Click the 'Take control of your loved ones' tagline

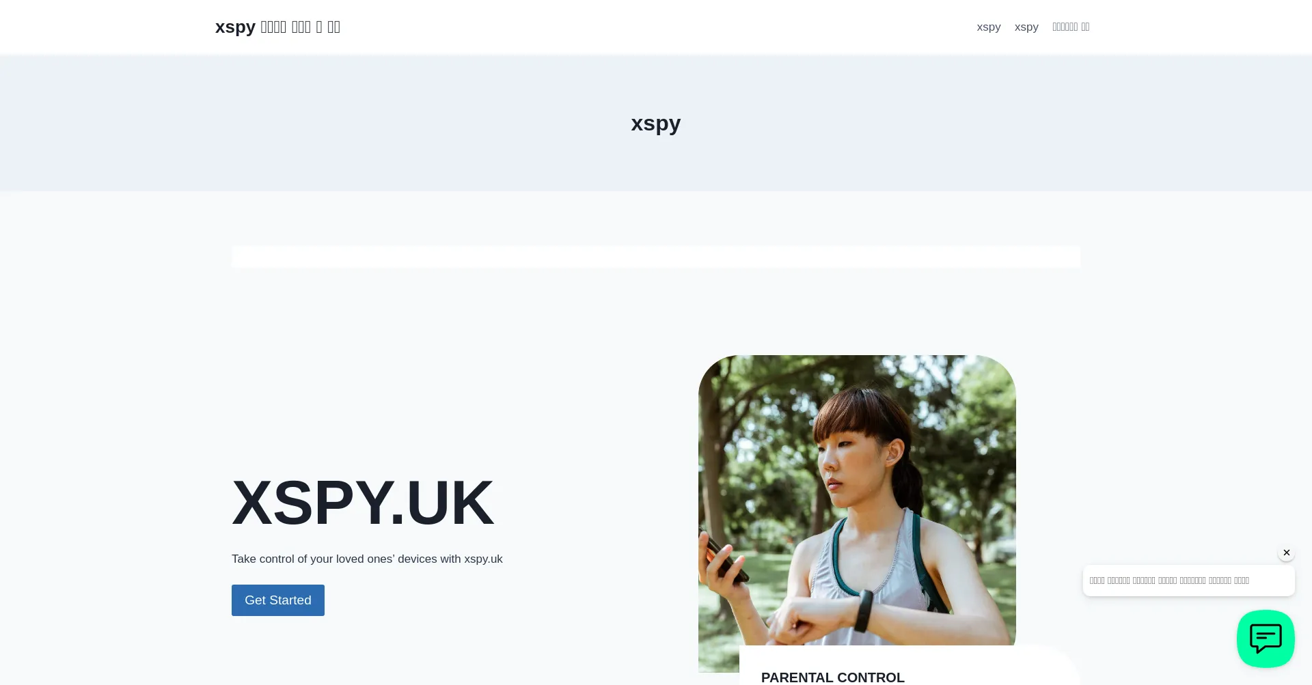[367, 559]
